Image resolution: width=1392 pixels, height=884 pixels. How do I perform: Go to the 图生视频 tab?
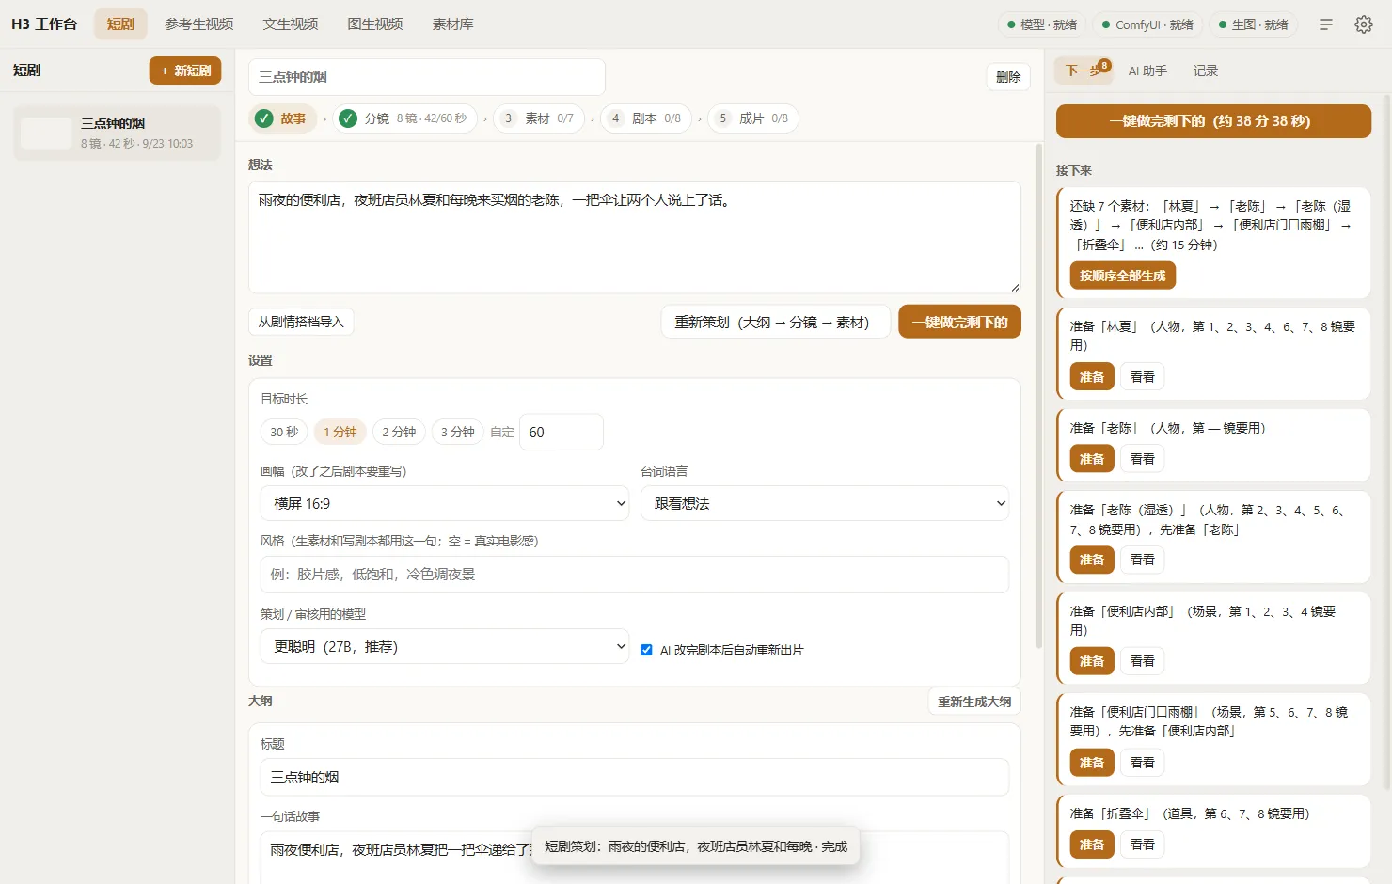[x=375, y=24]
